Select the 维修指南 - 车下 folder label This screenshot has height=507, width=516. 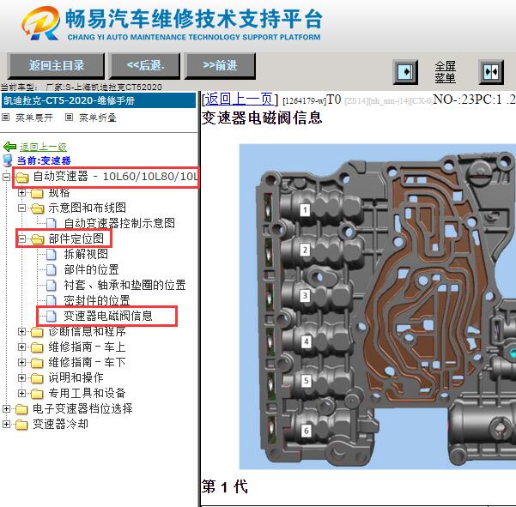pos(87,362)
